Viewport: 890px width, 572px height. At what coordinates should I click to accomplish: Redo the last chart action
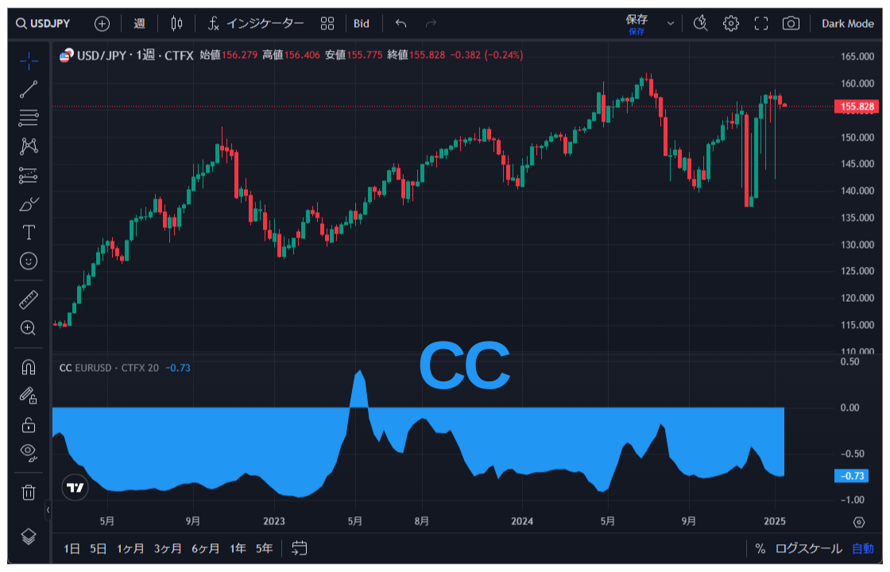pos(431,23)
